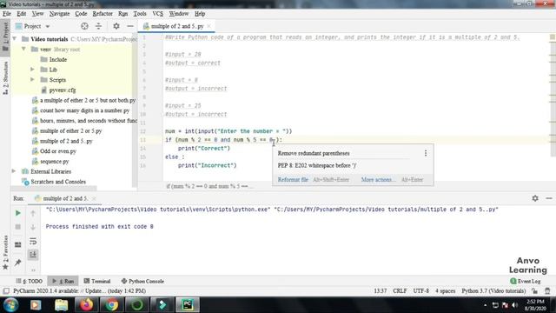This screenshot has height=313, width=556.
Task: Open Event Log icon in status bar
Action: (x=513, y=281)
